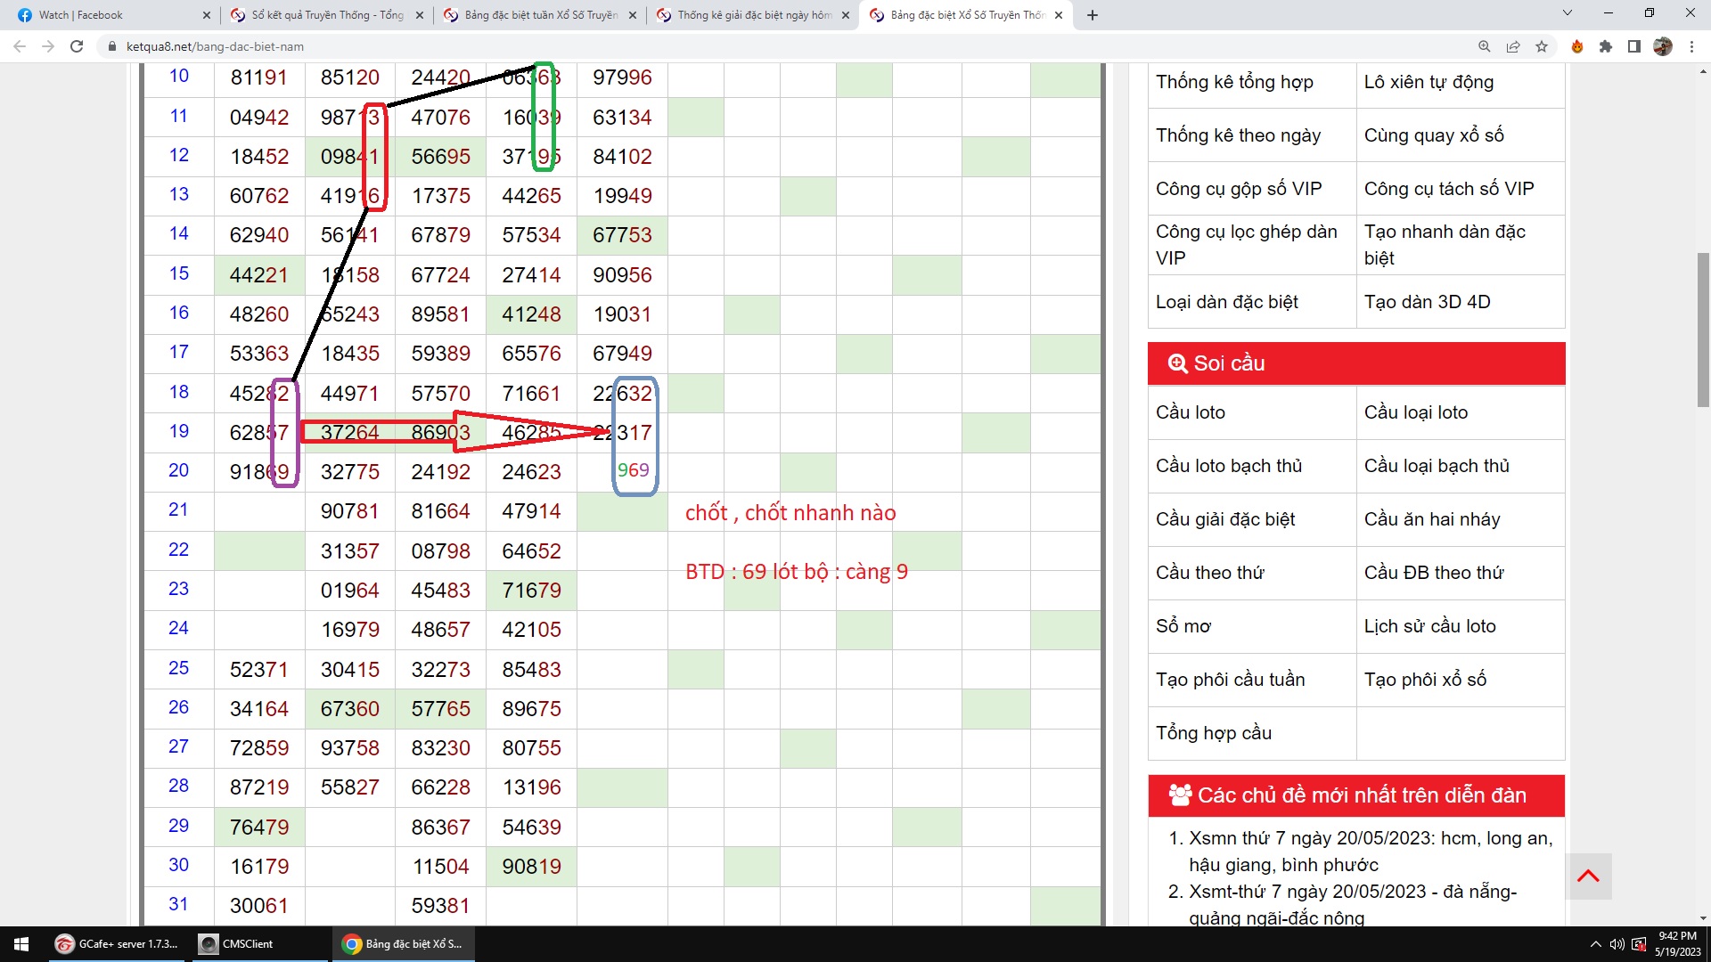The height and width of the screenshot is (962, 1711).
Task: Click the page vertical scrollbar thumb
Action: 1703,330
